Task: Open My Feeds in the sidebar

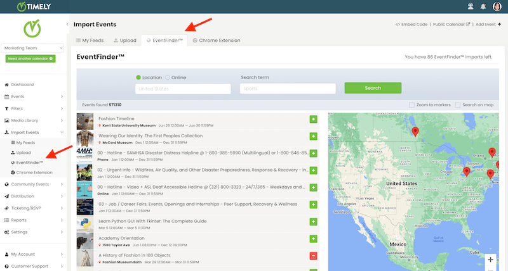Action: [23, 142]
